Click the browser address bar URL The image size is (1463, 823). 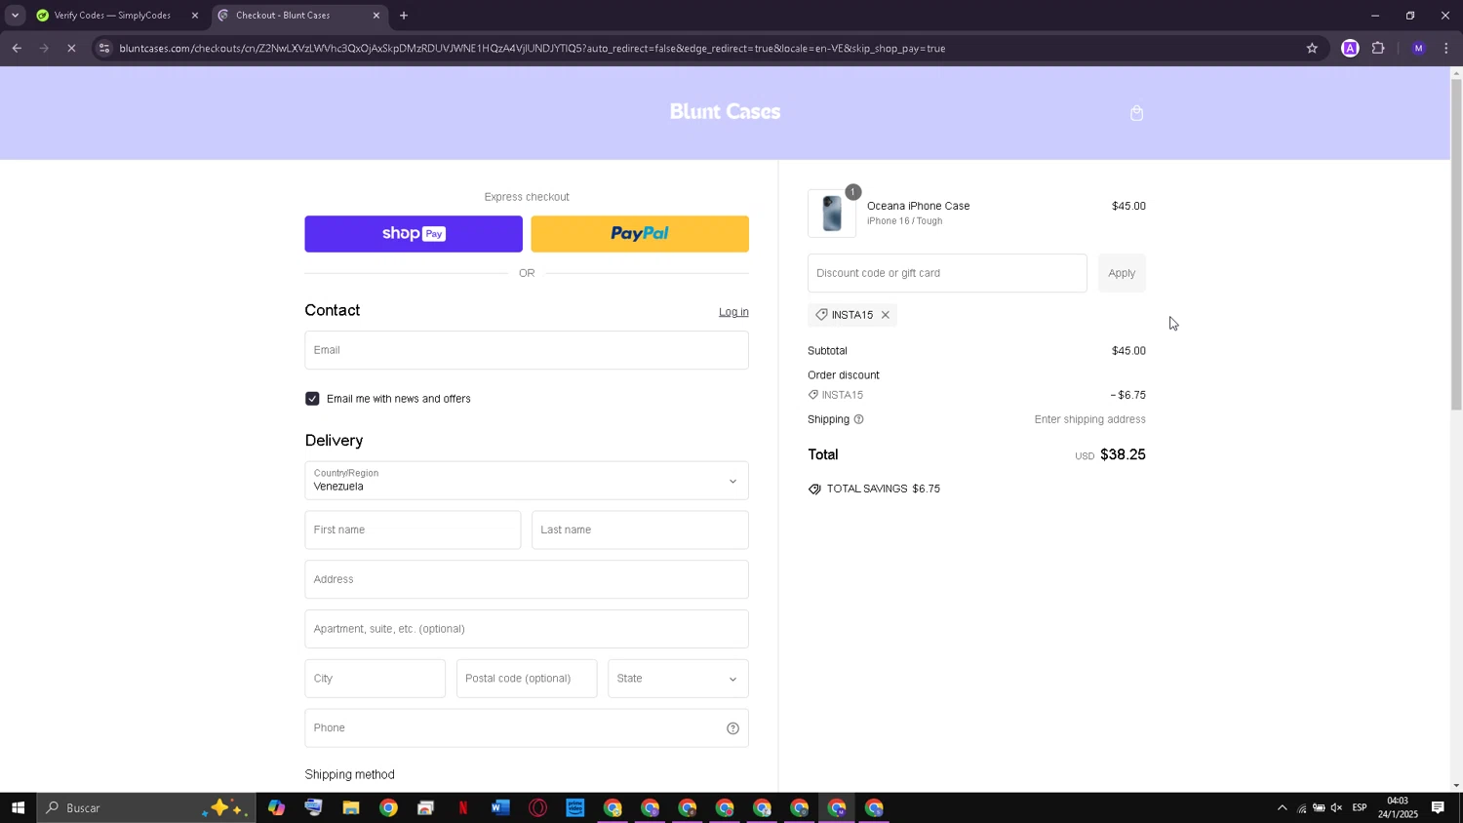pos(532,48)
